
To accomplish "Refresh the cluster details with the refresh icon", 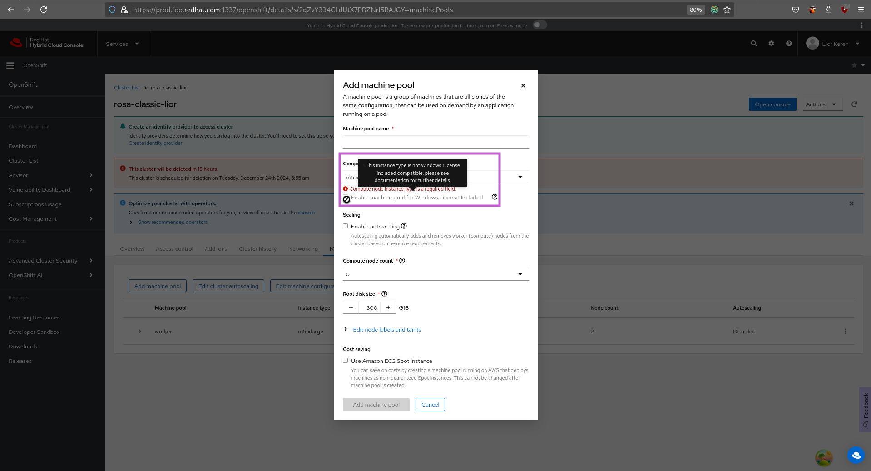I will [x=854, y=104].
